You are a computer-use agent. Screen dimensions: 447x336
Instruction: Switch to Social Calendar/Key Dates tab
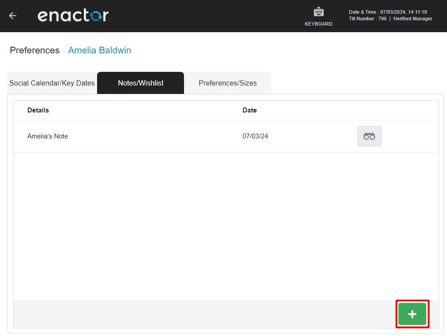[x=52, y=83]
